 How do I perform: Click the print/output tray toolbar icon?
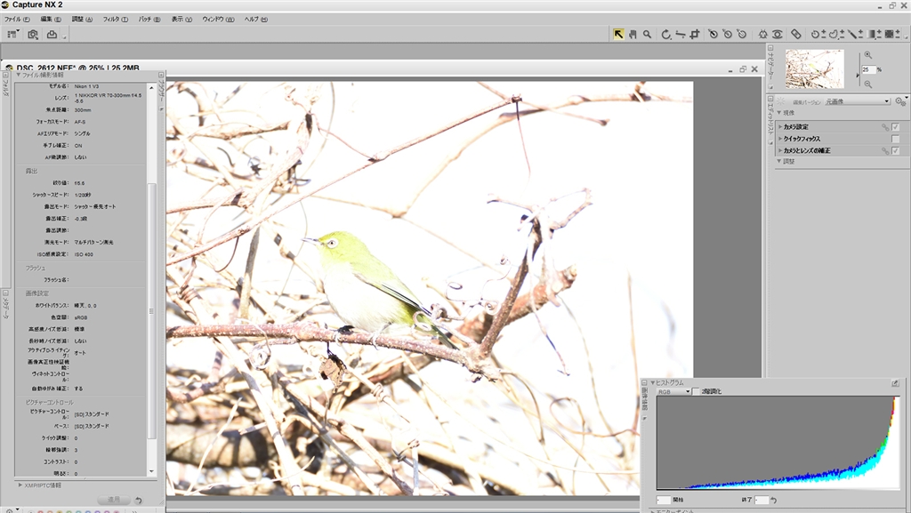pyautogui.click(x=52, y=35)
